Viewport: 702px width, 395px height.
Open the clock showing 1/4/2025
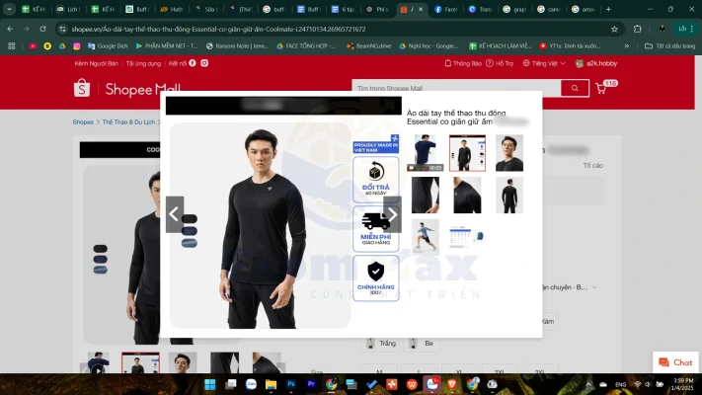pos(683,384)
